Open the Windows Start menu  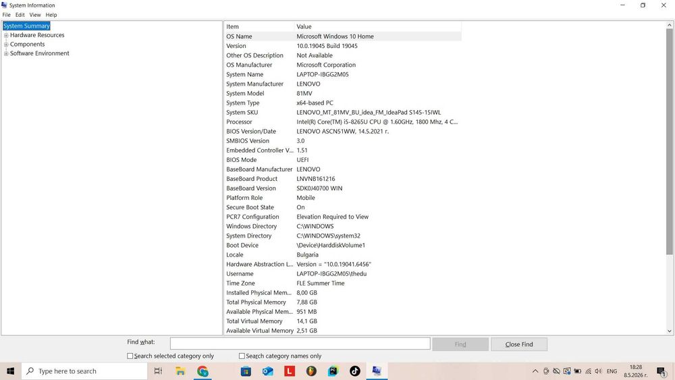point(10,371)
